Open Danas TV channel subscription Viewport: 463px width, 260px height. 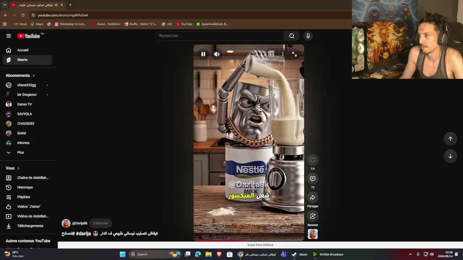click(27, 104)
